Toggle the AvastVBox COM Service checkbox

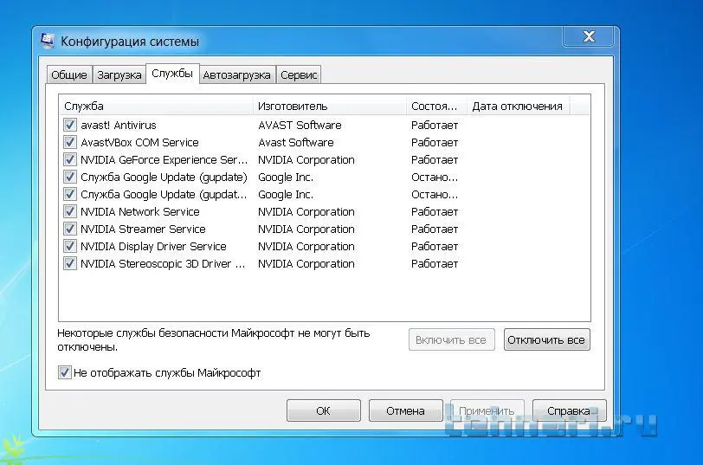[x=69, y=142]
